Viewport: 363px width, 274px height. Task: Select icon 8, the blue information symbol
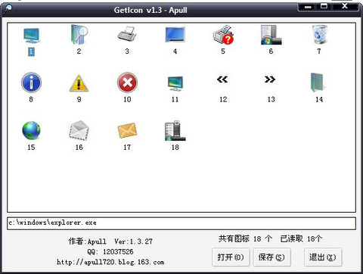click(x=31, y=83)
